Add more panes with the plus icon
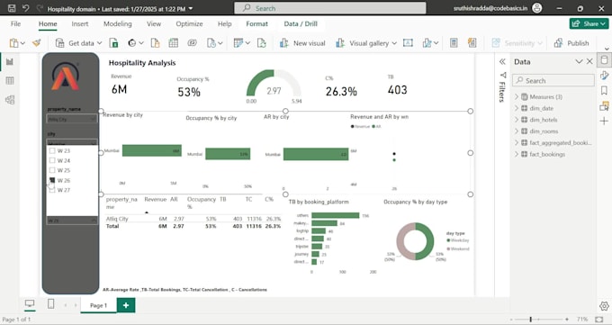The height and width of the screenshot is (325, 612). [x=604, y=122]
